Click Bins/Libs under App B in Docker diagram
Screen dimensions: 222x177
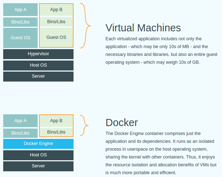click(x=56, y=132)
